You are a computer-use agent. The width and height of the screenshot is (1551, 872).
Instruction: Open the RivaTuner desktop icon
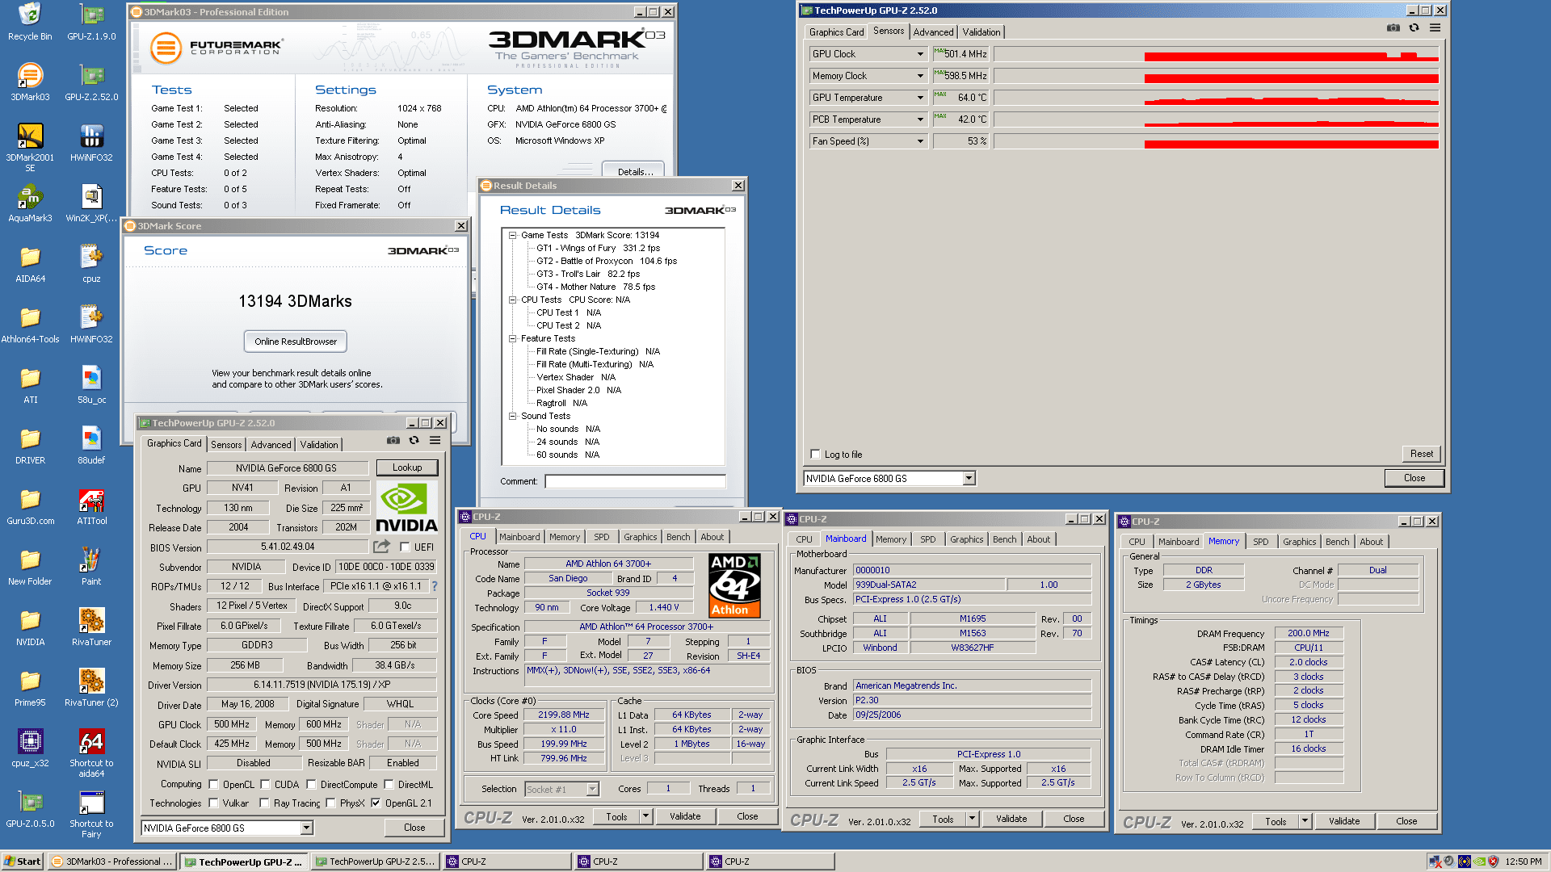(91, 627)
